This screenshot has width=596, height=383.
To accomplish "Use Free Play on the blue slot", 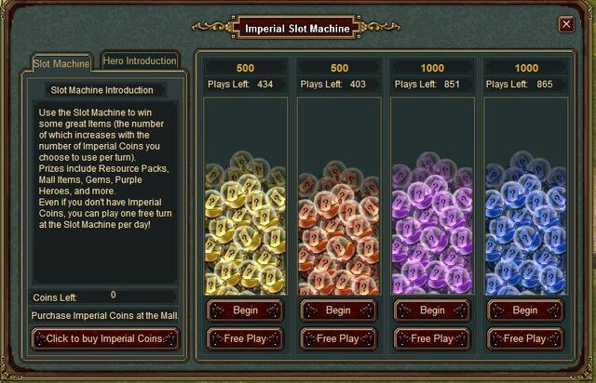I will [525, 338].
